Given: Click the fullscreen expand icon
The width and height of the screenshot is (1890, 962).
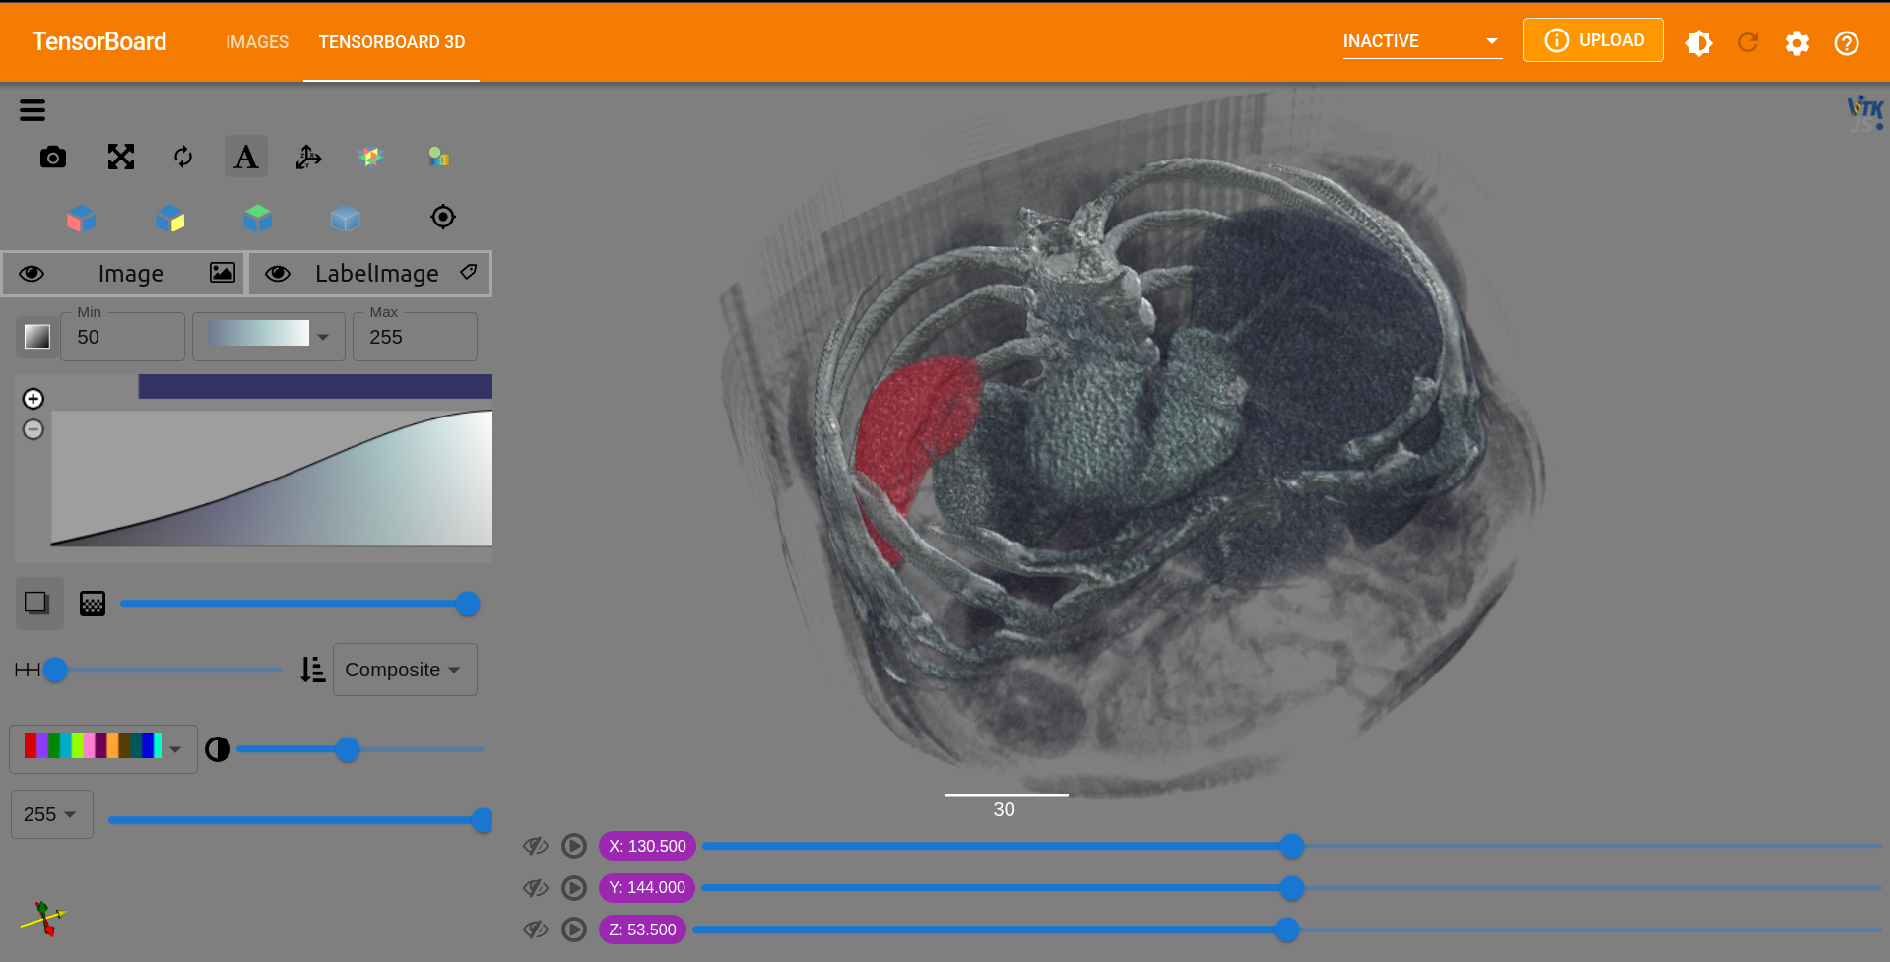Looking at the screenshot, I should pos(121,158).
